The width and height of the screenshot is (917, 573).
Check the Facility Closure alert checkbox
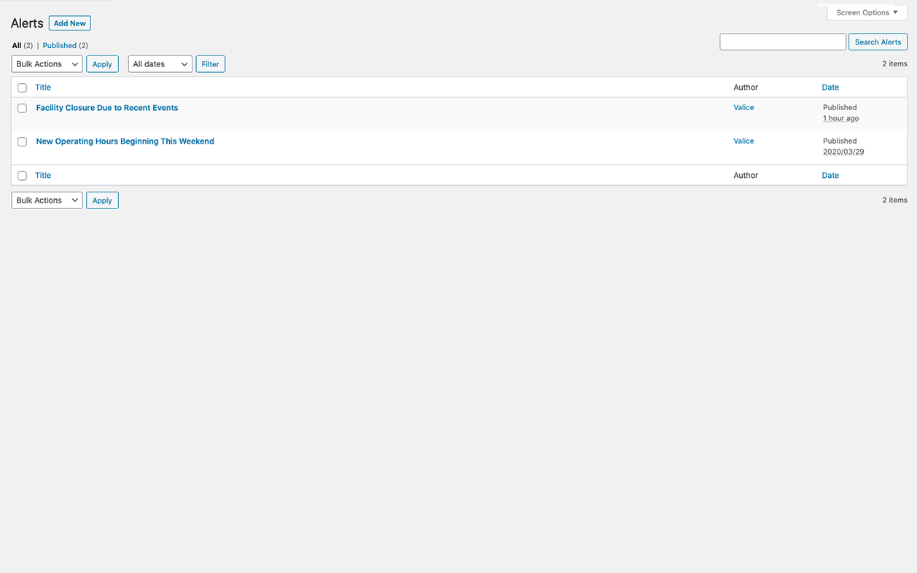coord(22,108)
